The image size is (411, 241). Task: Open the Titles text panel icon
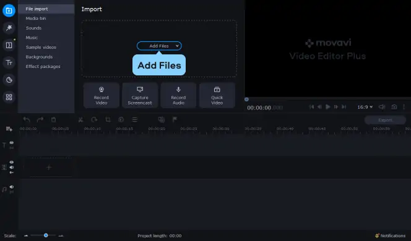point(9,62)
